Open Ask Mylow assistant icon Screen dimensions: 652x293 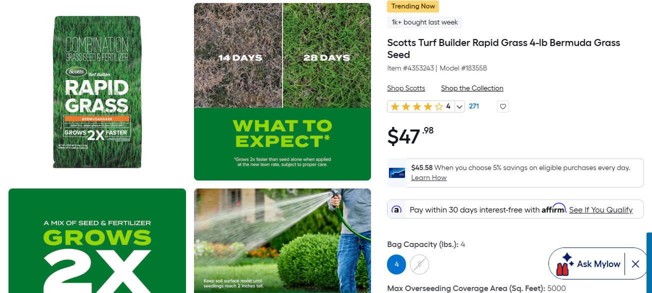pos(565,264)
